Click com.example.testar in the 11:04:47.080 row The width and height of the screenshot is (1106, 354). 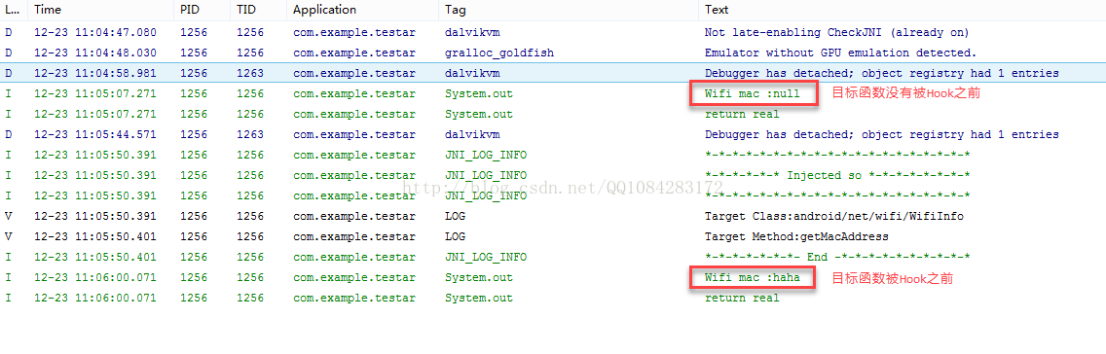tap(354, 32)
